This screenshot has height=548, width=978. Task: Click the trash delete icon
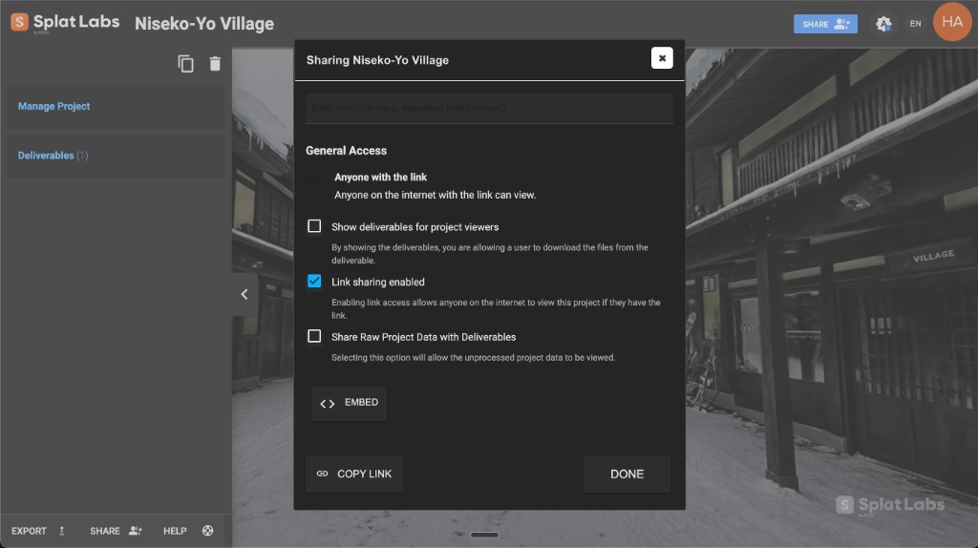click(215, 64)
